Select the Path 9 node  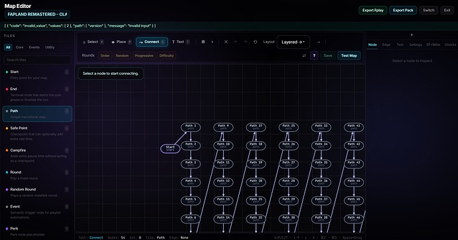tap(224, 127)
